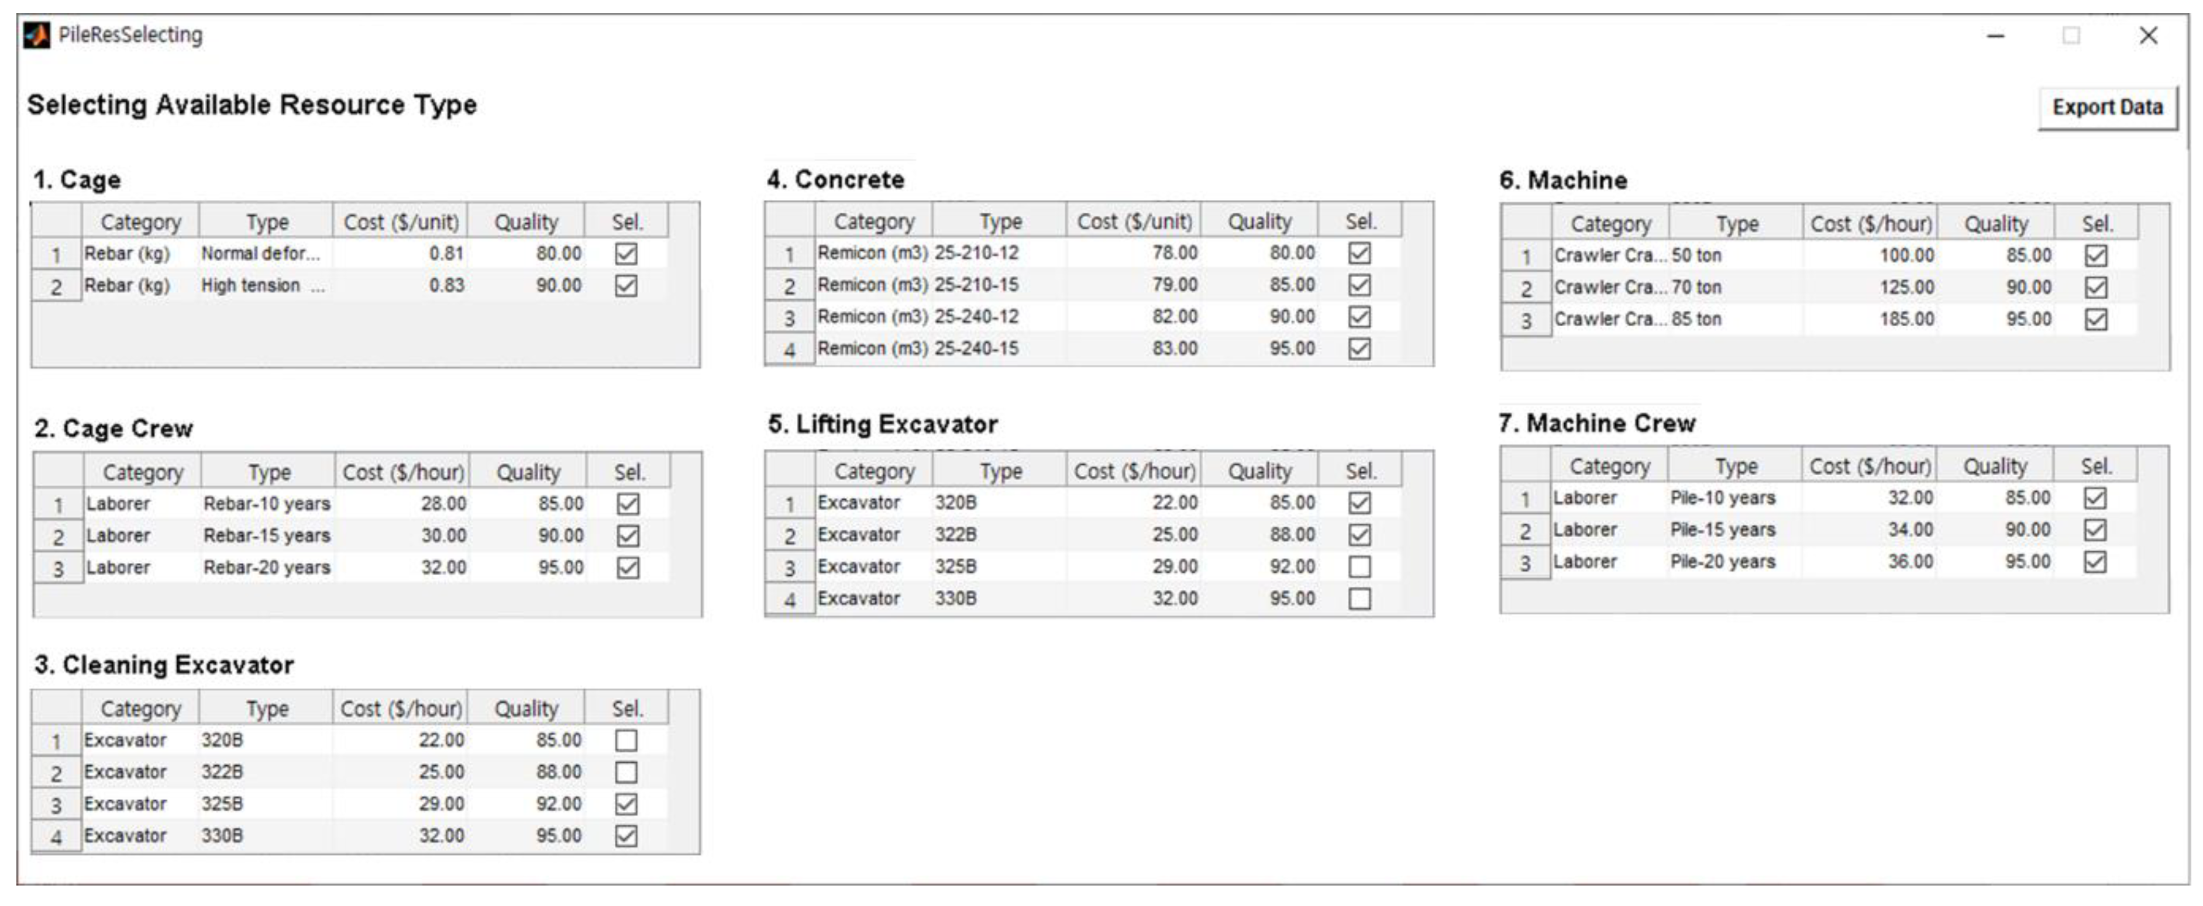Check 320B excavator in Cleaning Excavator table
Image resolution: width=2203 pixels, height=906 pixels.
pyautogui.click(x=626, y=740)
